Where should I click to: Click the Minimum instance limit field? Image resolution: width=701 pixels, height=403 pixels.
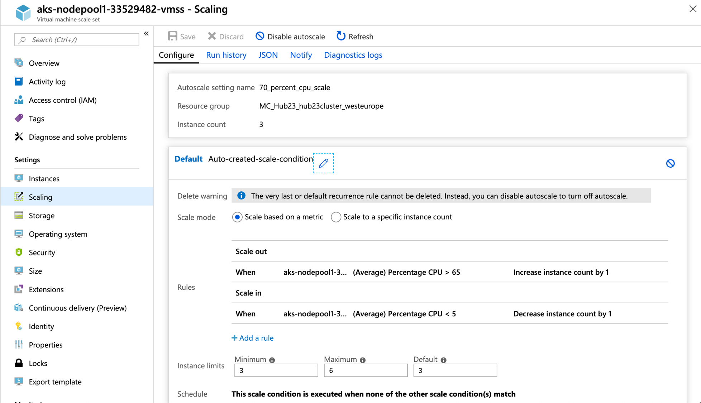click(276, 370)
